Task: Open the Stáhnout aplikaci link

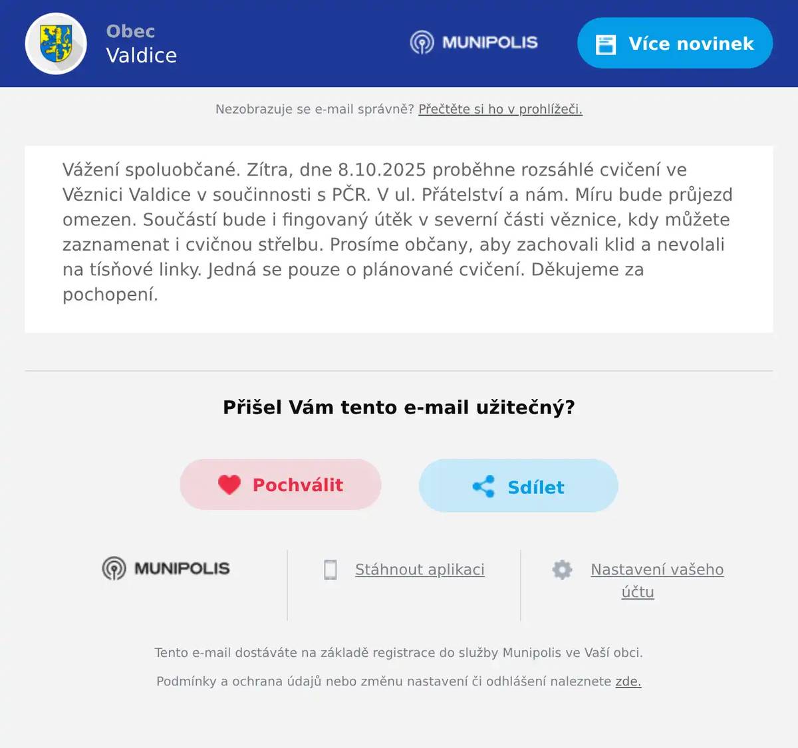Action: (419, 569)
